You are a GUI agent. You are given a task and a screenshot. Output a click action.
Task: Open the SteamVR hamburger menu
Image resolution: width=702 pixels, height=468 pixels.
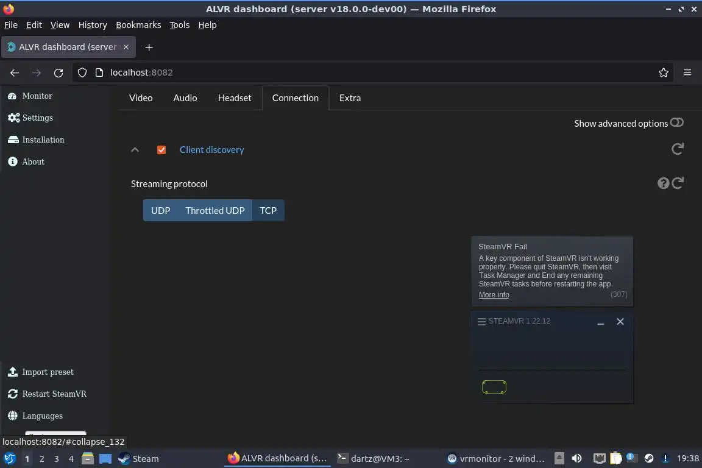click(x=481, y=322)
